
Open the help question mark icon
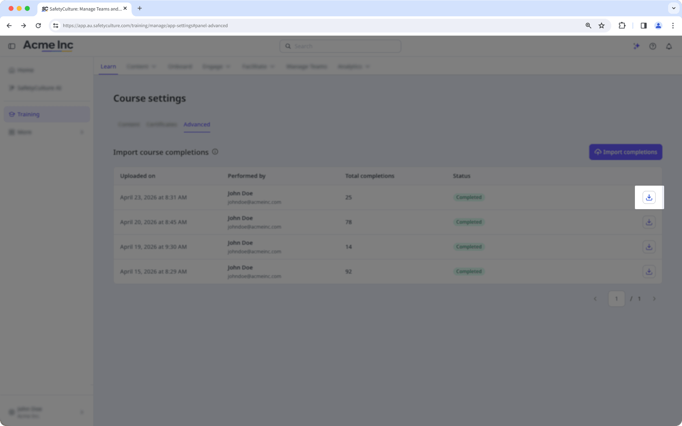(653, 46)
